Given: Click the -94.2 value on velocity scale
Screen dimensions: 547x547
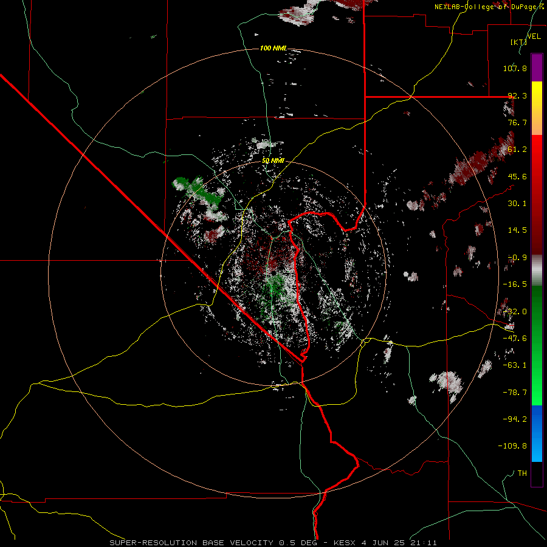Looking at the screenshot, I should coord(515,419).
